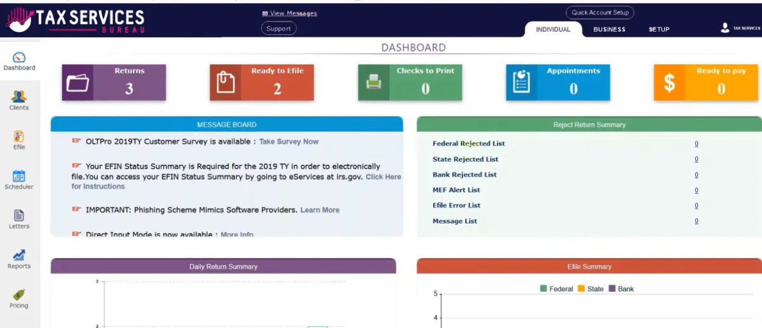762x328 pixels.
Task: Click the Ready to Efile count 2
Action: [x=277, y=89]
